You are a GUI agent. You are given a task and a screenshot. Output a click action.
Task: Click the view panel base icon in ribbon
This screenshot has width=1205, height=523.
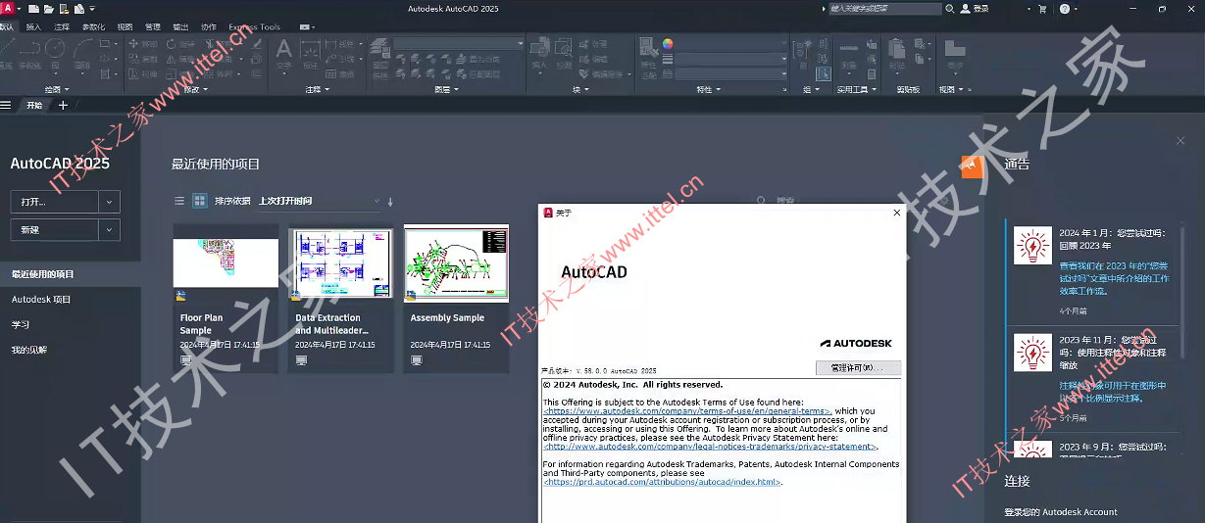[954, 47]
